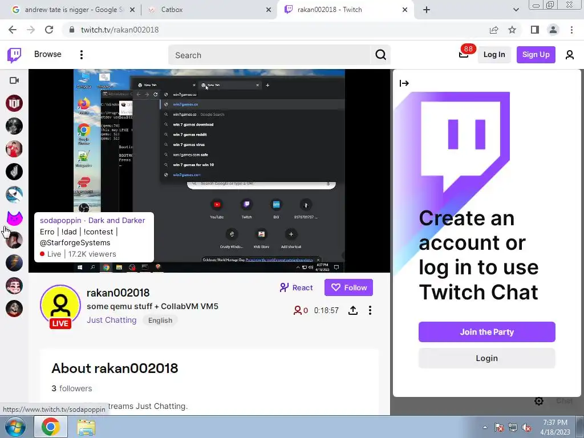Focus the Twitch search field

coord(270,55)
